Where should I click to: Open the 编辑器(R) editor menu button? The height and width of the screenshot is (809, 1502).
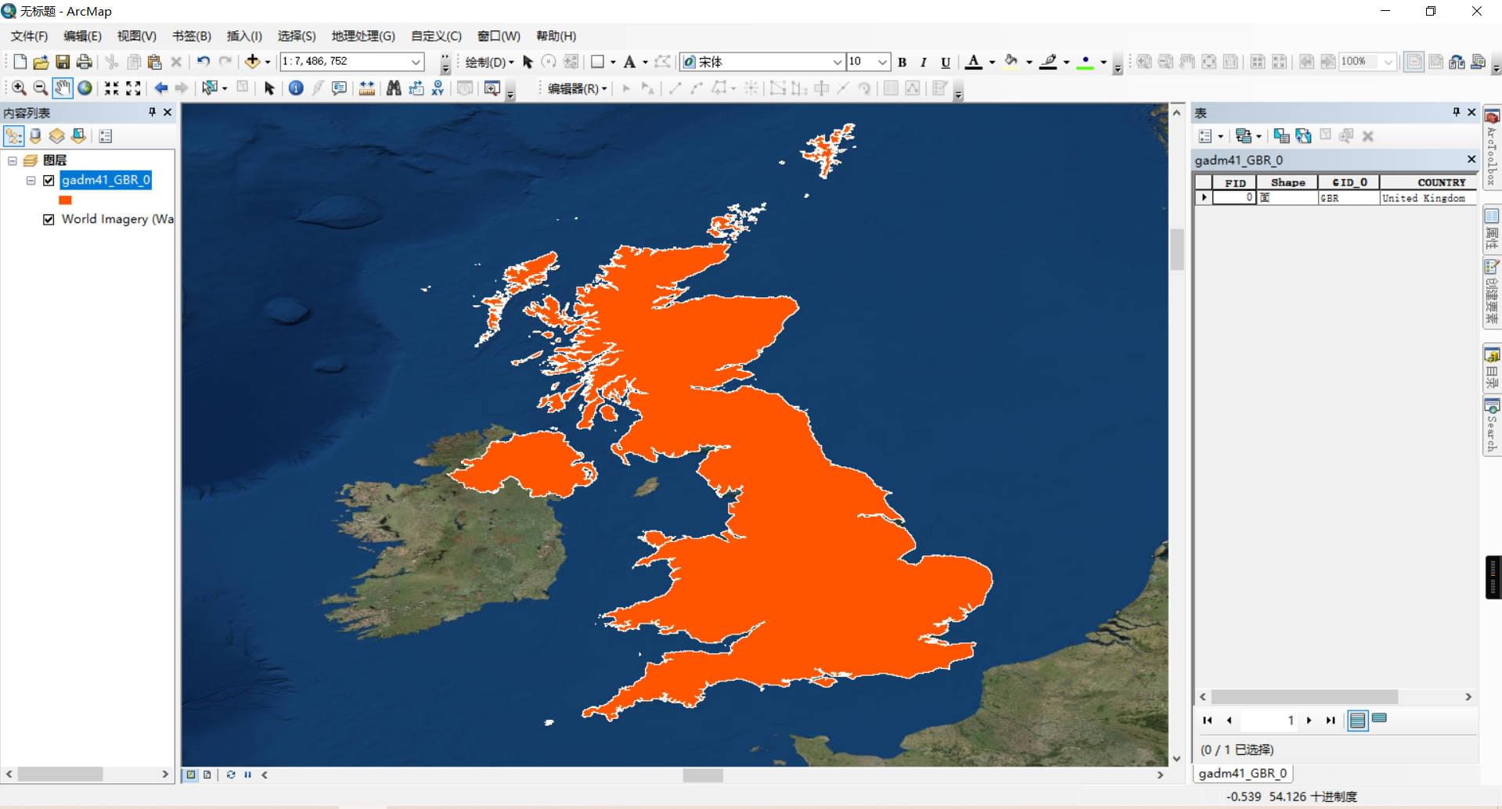click(x=577, y=88)
